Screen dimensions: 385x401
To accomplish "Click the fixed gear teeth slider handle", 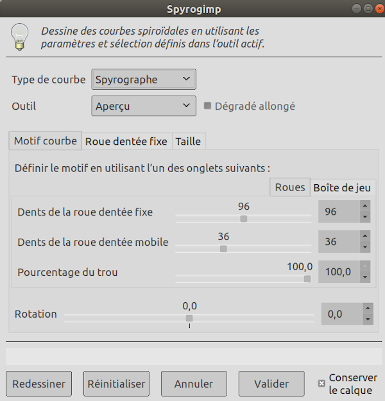I will tap(244, 219).
